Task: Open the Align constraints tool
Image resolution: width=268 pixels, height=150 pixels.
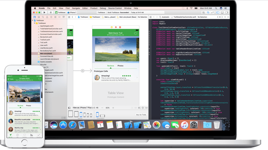Action: pyautogui.click(x=139, y=108)
